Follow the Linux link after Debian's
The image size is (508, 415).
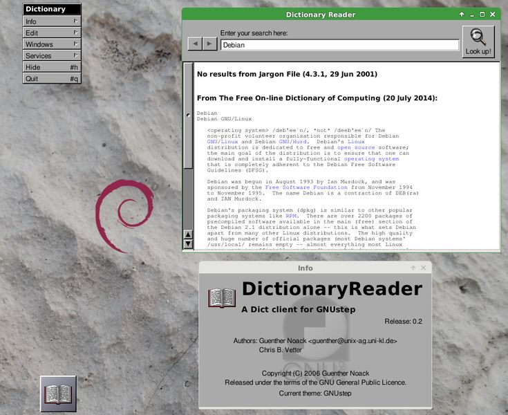point(356,142)
